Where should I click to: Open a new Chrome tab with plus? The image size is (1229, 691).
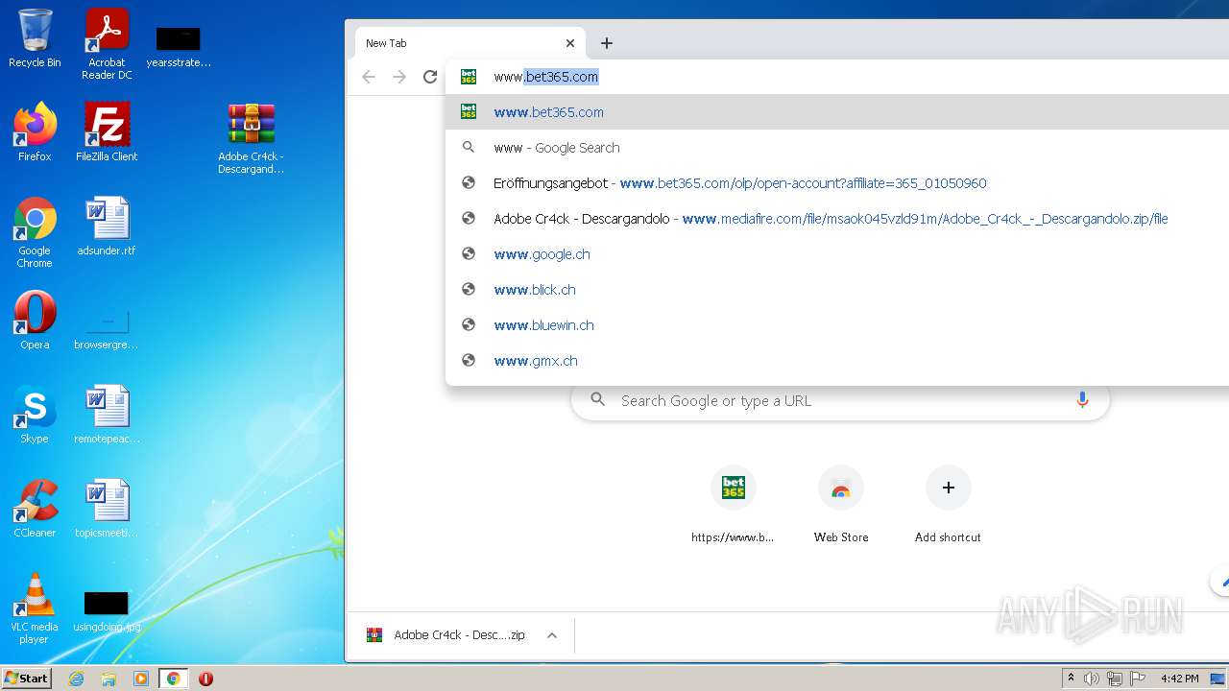pos(606,43)
